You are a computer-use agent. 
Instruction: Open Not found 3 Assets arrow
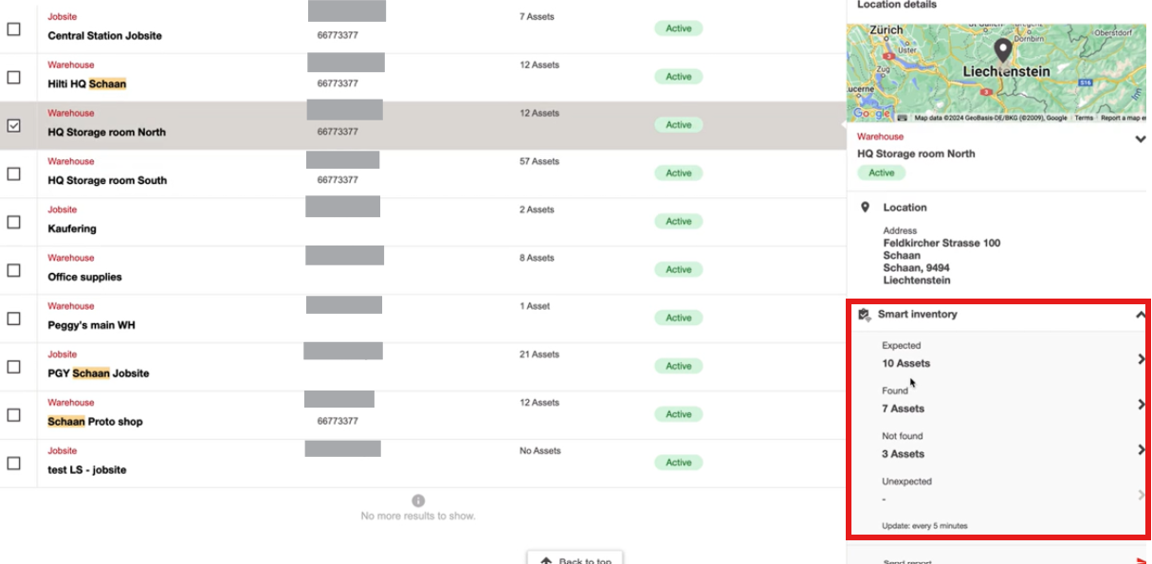[1141, 449]
